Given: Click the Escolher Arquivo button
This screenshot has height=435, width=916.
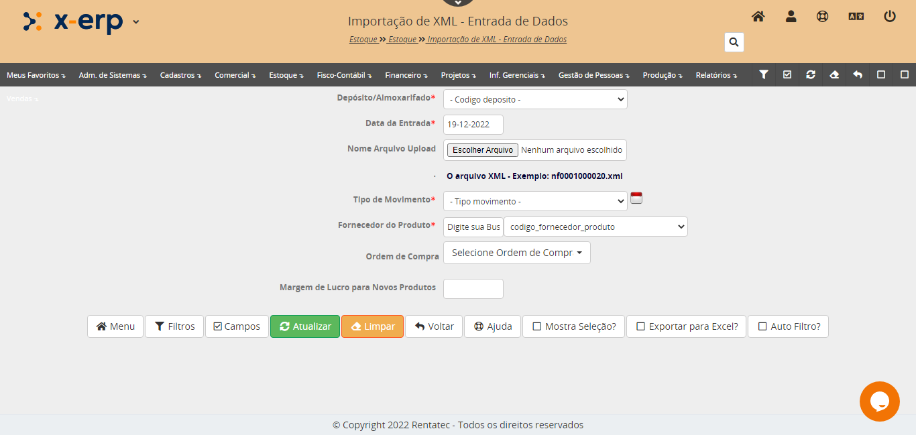Looking at the screenshot, I should (482, 150).
